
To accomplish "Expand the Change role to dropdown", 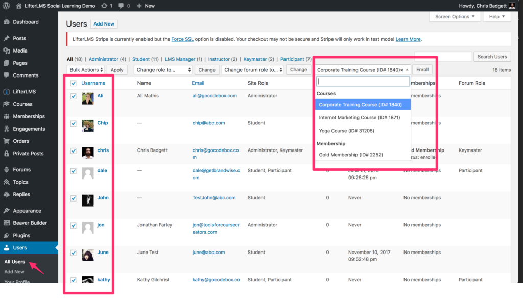I will (163, 70).
